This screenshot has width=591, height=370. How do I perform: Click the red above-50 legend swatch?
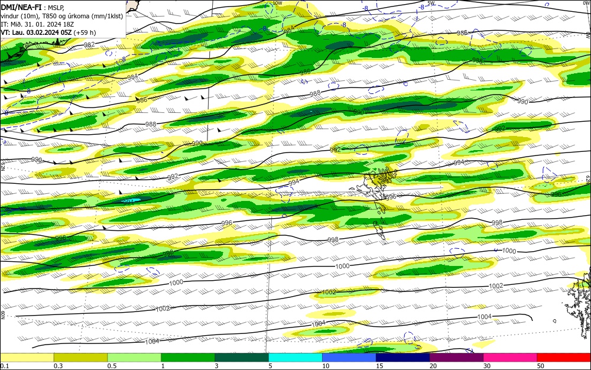564,358
